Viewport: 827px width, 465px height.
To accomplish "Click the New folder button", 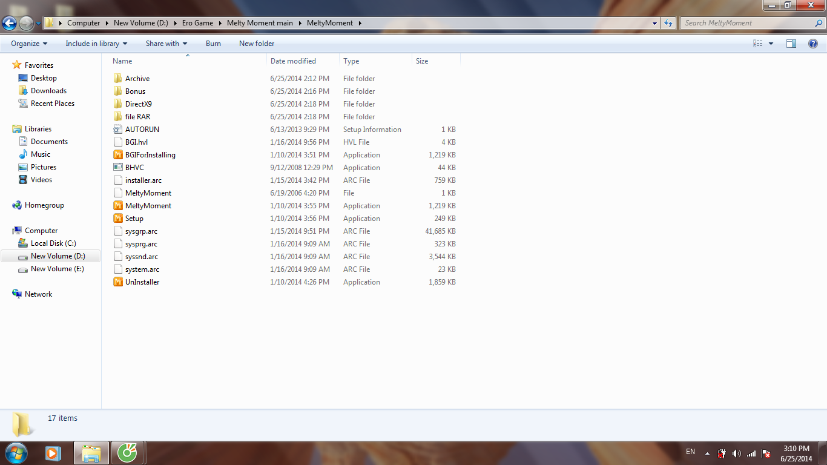I will [257, 44].
